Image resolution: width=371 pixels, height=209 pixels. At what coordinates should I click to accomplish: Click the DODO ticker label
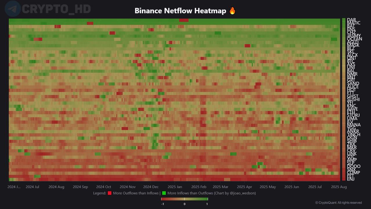[x=354, y=166]
